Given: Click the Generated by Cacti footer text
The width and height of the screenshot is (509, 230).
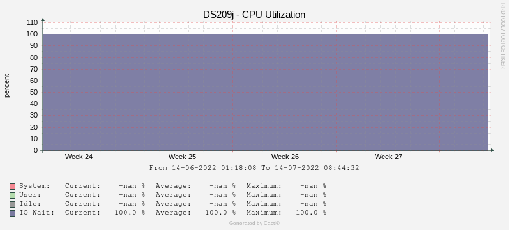Looking at the screenshot, I should coord(254,223).
